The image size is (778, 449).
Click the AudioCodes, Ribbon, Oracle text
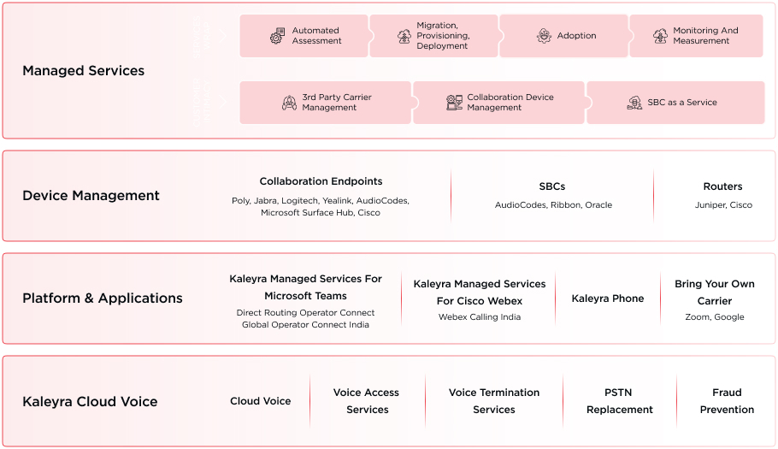(553, 205)
